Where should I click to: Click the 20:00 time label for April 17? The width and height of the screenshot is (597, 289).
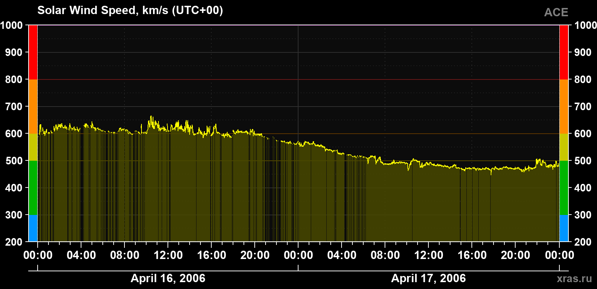(x=515, y=255)
